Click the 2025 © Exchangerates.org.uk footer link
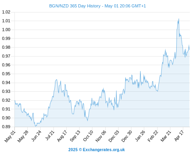Screen dimensions: 193x156 pos(97,150)
